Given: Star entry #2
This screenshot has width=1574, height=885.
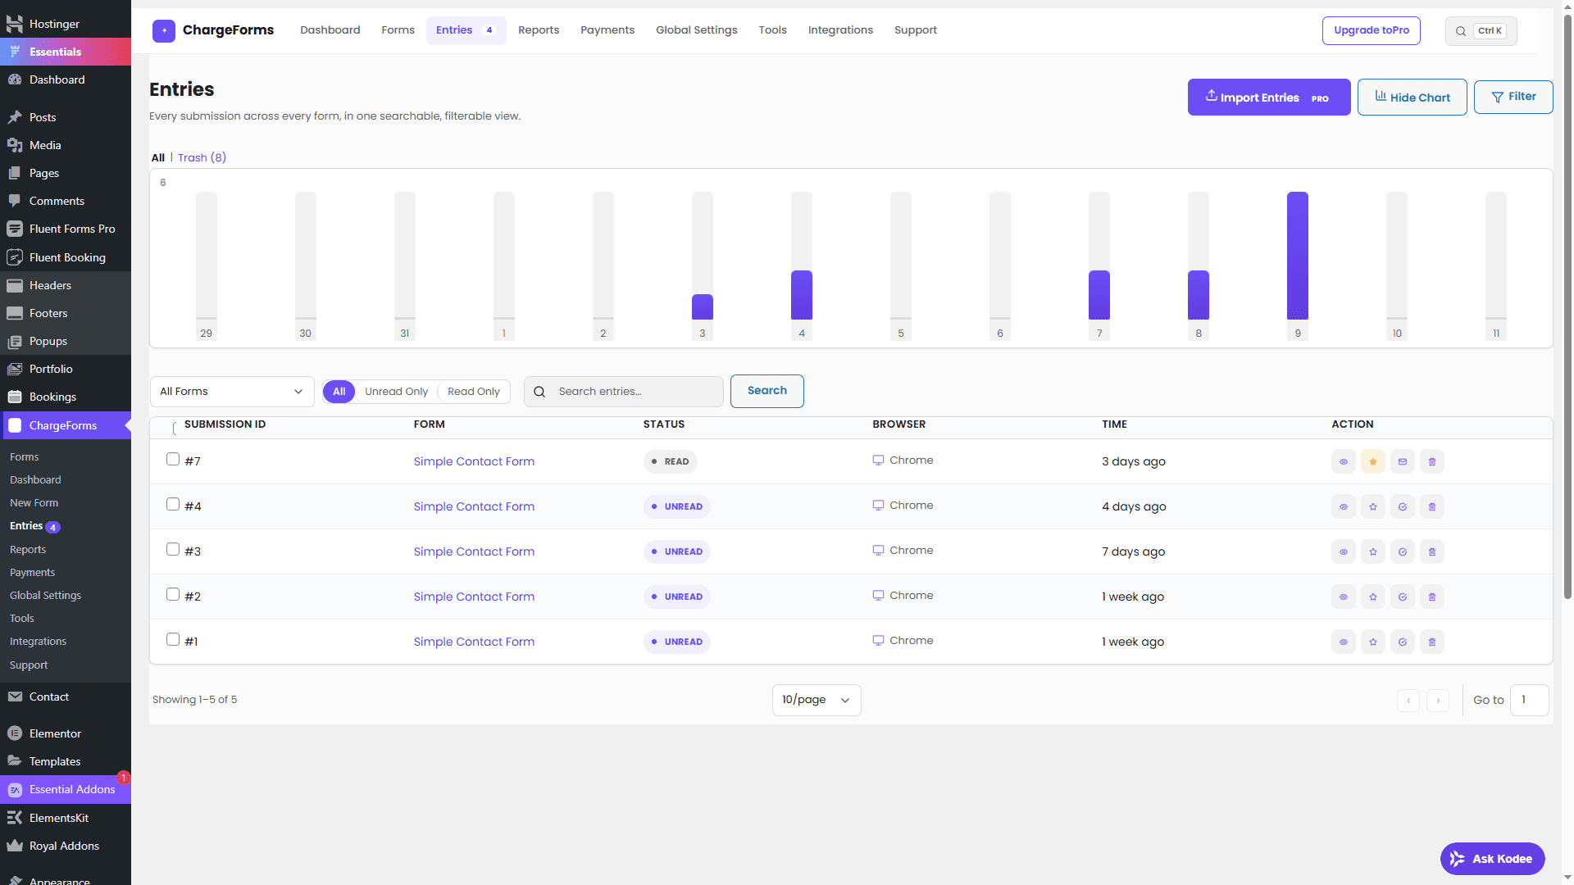Looking at the screenshot, I should click(1372, 597).
